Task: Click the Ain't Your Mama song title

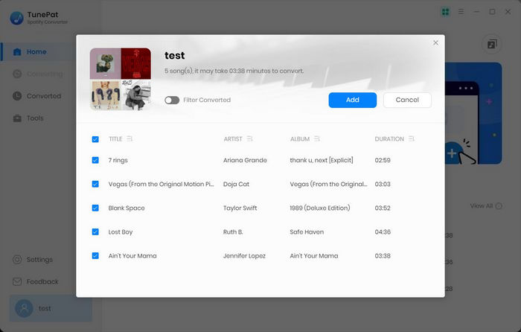Action: pos(132,256)
